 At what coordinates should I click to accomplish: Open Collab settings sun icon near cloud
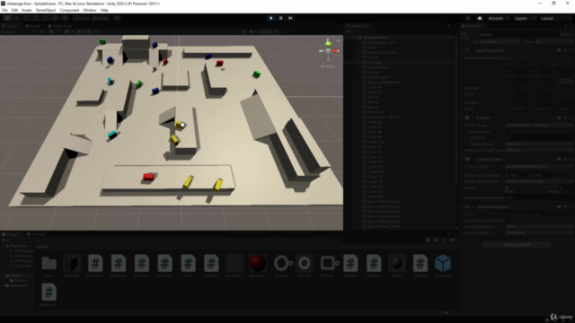[x=467, y=18]
